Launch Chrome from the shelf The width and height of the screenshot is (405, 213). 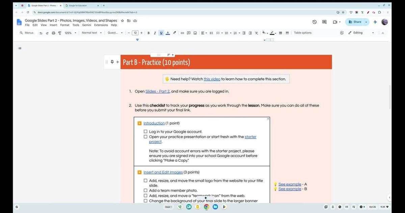coord(206,207)
